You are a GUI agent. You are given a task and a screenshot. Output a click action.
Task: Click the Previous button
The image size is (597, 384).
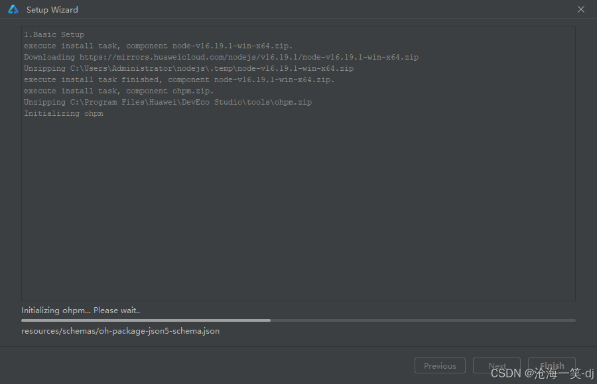click(x=440, y=365)
